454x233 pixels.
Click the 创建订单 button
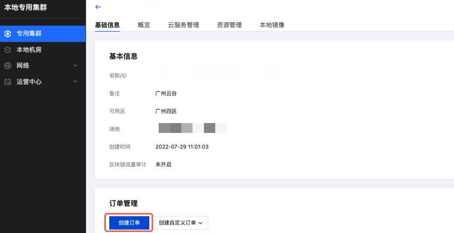tap(129, 223)
